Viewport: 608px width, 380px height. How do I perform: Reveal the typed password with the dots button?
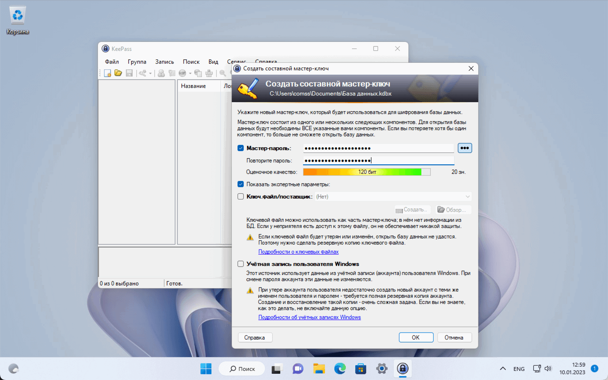coord(465,148)
